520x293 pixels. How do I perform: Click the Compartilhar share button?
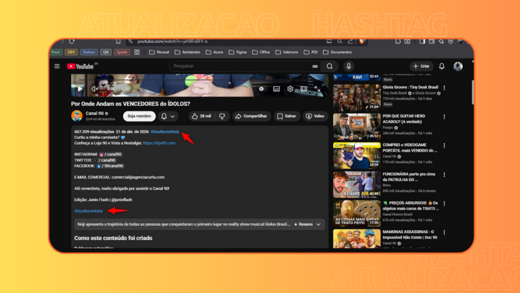click(251, 116)
